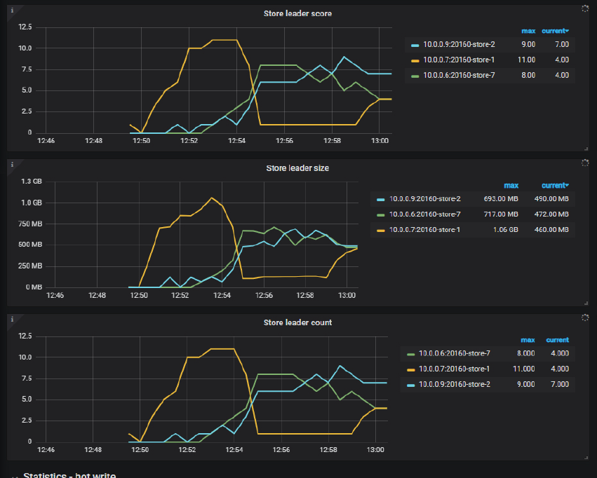Image resolution: width=597 pixels, height=478 pixels.
Task: Open the Store leader size panel title menu
Action: pyautogui.click(x=297, y=168)
